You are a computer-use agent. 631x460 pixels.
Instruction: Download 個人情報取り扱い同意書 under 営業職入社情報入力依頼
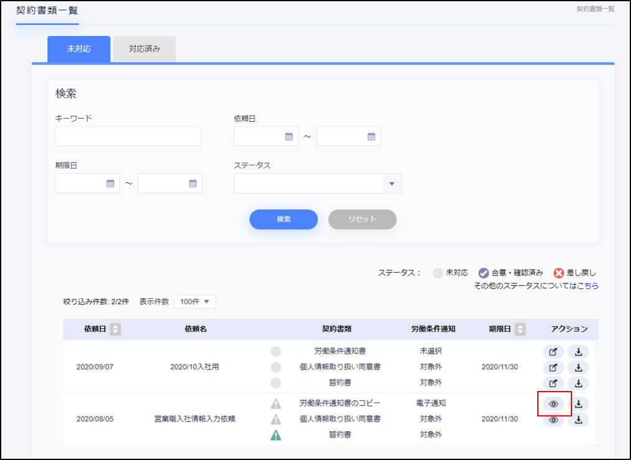click(578, 420)
